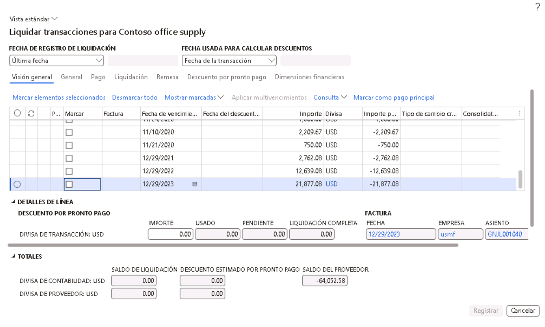
Task: Check Marcar box for 12/29/2022 row
Action: click(68, 171)
